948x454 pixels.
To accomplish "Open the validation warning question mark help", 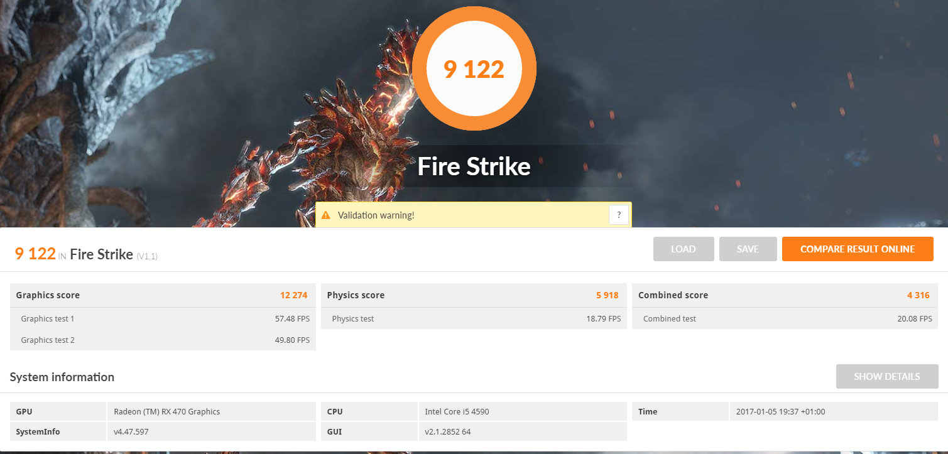I will click(619, 215).
